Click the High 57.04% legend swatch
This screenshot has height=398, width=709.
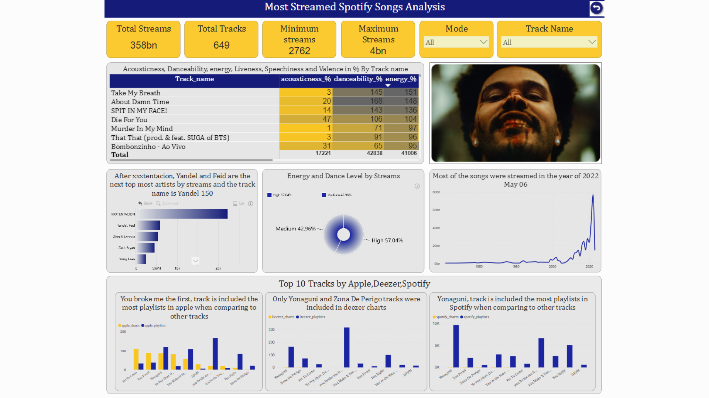270,195
